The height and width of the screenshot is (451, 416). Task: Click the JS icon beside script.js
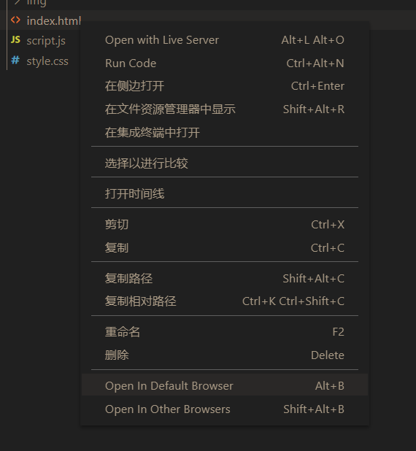click(x=15, y=39)
